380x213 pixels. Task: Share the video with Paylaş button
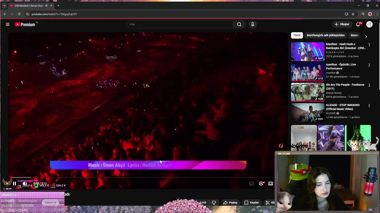[230, 203]
